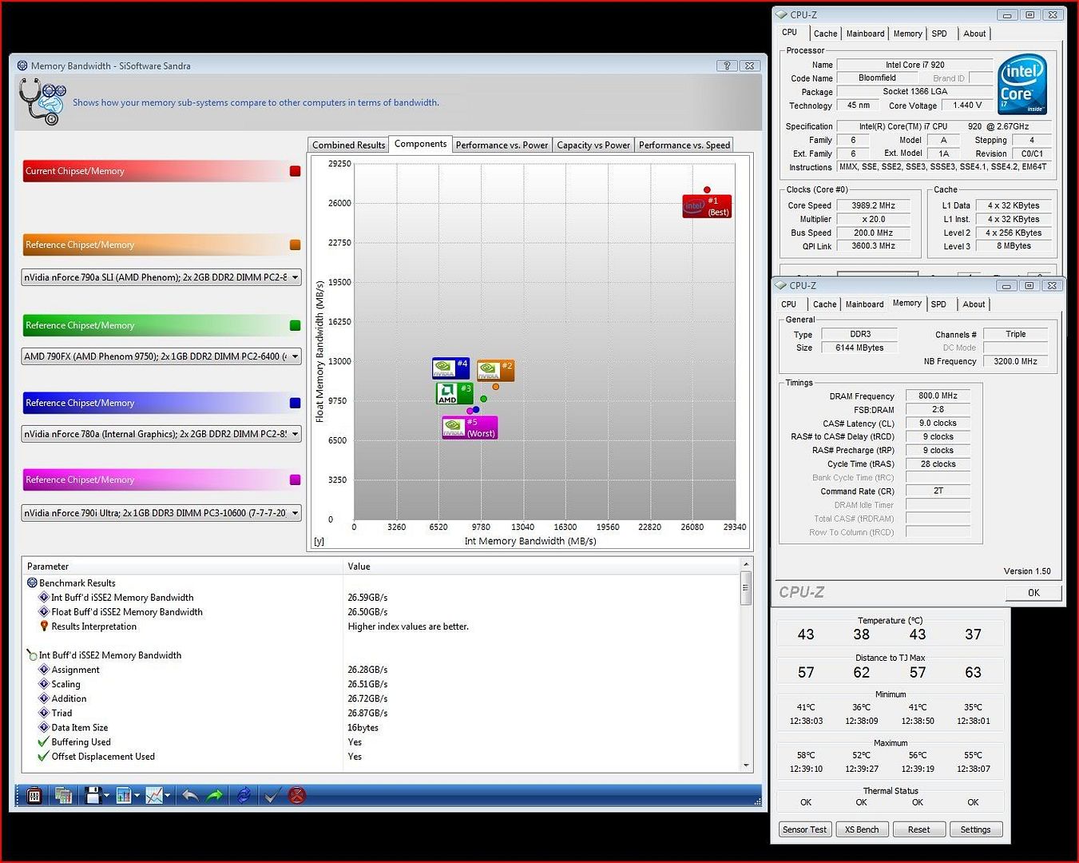
Task: Open the SPD tab in the lower CPU-Z window
Action: [x=938, y=304]
